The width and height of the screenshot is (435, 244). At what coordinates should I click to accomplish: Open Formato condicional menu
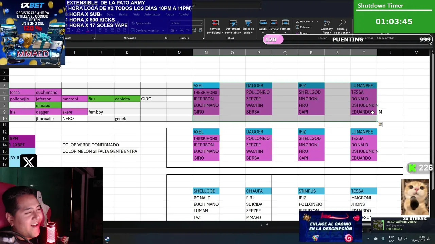215,27
